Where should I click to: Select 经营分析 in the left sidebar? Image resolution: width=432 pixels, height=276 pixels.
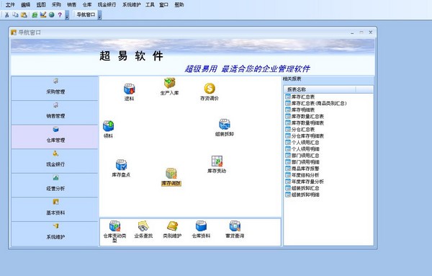[55, 185]
